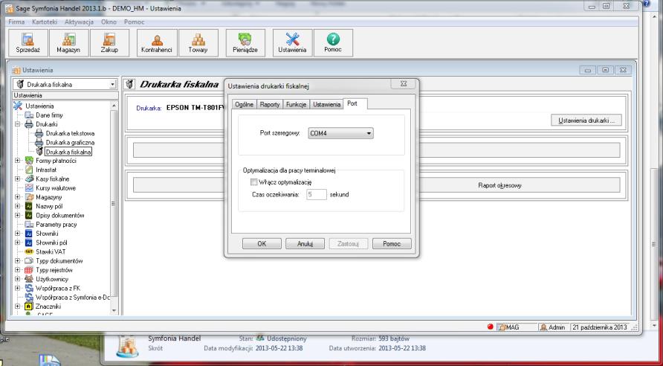The width and height of the screenshot is (663, 366).
Task: Click the Formy płatności icon
Action: click(x=29, y=161)
